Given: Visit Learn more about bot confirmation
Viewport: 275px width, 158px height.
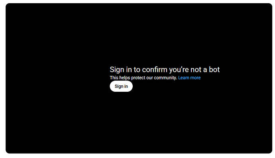Looking at the screenshot, I should click(x=189, y=77).
